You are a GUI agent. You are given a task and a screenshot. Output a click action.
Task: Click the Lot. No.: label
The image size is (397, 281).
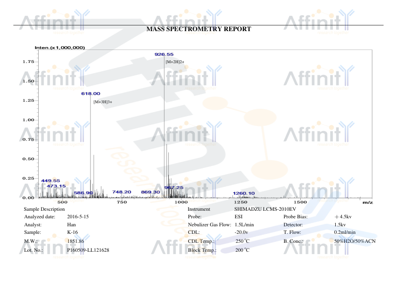point(33,250)
